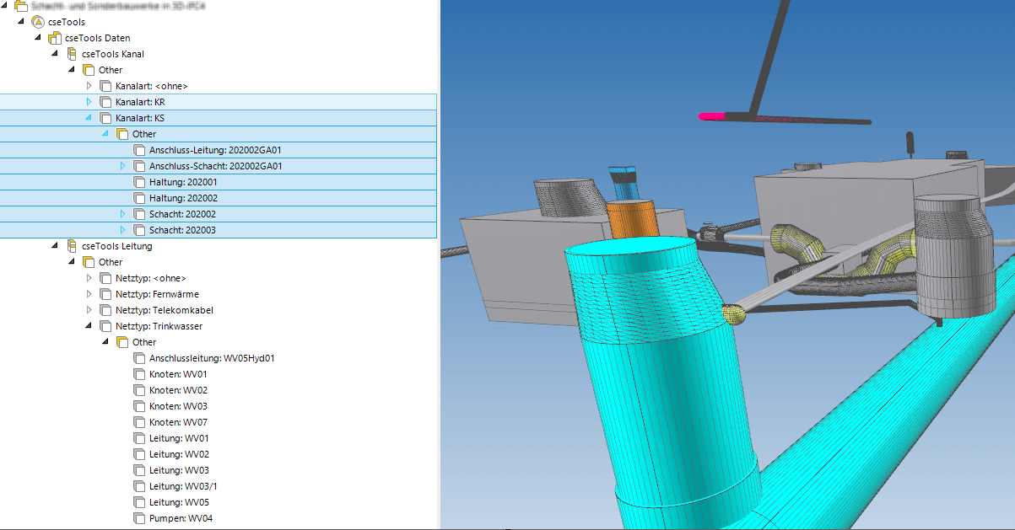This screenshot has width=1015, height=530.
Task: Expand the Schacht: 202002 node
Action: (122, 214)
